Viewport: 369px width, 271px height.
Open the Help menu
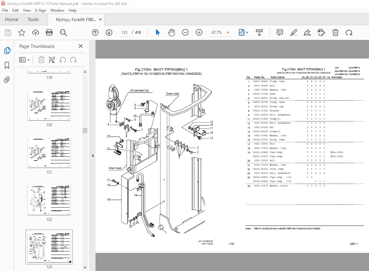(x=72, y=10)
